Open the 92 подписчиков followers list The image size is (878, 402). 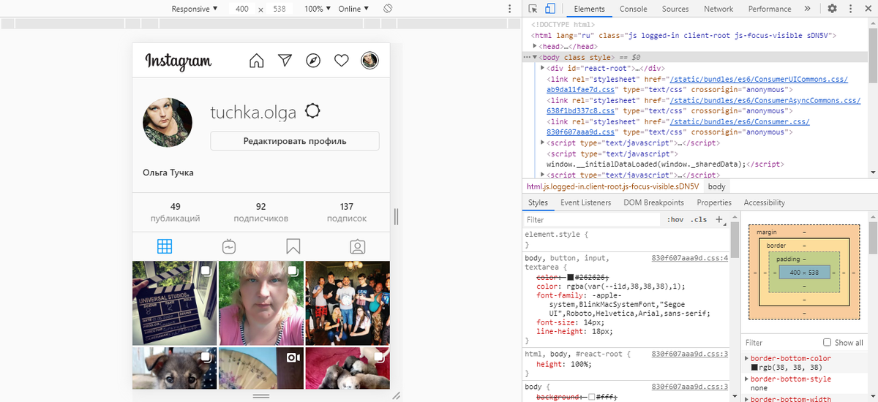[x=261, y=212]
